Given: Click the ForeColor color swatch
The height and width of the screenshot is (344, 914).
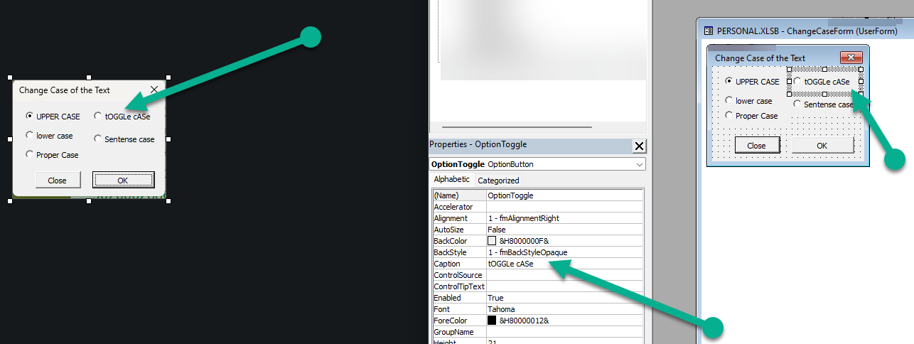Looking at the screenshot, I should (x=492, y=321).
